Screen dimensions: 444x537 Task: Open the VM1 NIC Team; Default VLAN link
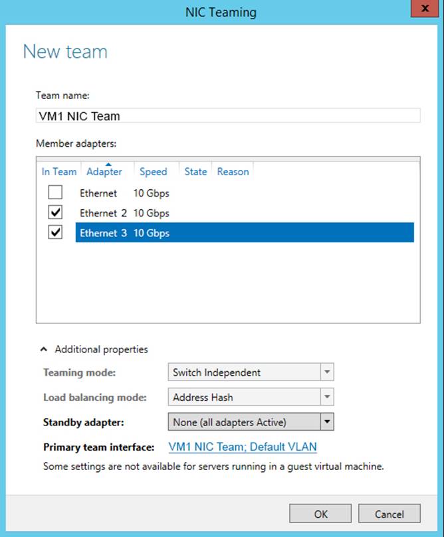coord(243,447)
